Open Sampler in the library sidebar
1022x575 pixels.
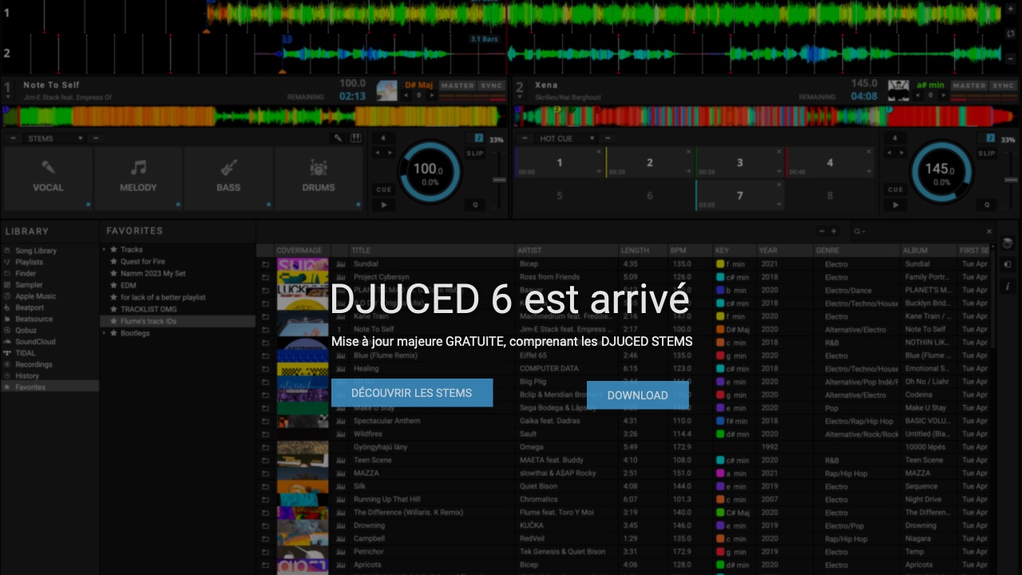click(x=29, y=285)
